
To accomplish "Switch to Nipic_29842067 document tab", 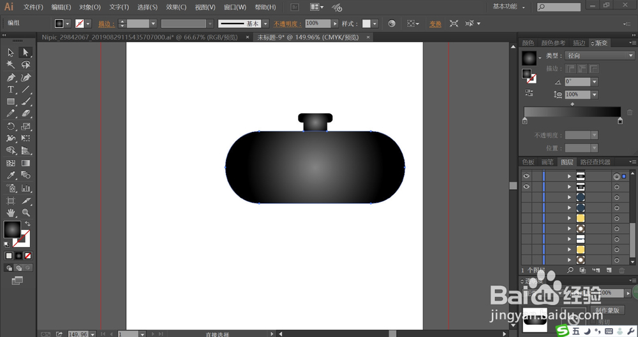I will pyautogui.click(x=140, y=37).
